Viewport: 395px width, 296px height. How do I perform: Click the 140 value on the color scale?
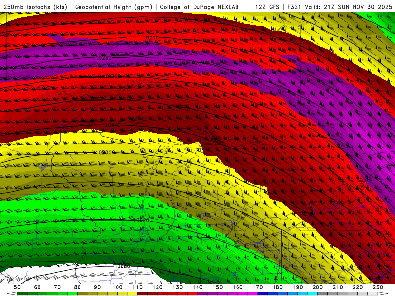[197, 287]
